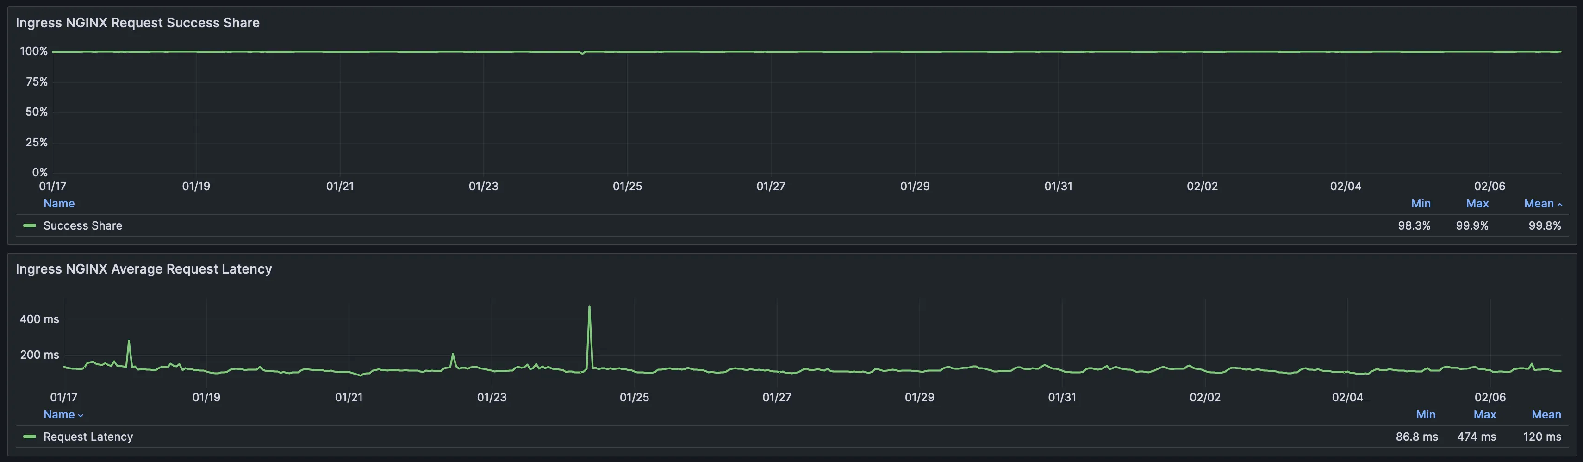
Task: Click the 75% y-axis label
Action: click(x=36, y=82)
